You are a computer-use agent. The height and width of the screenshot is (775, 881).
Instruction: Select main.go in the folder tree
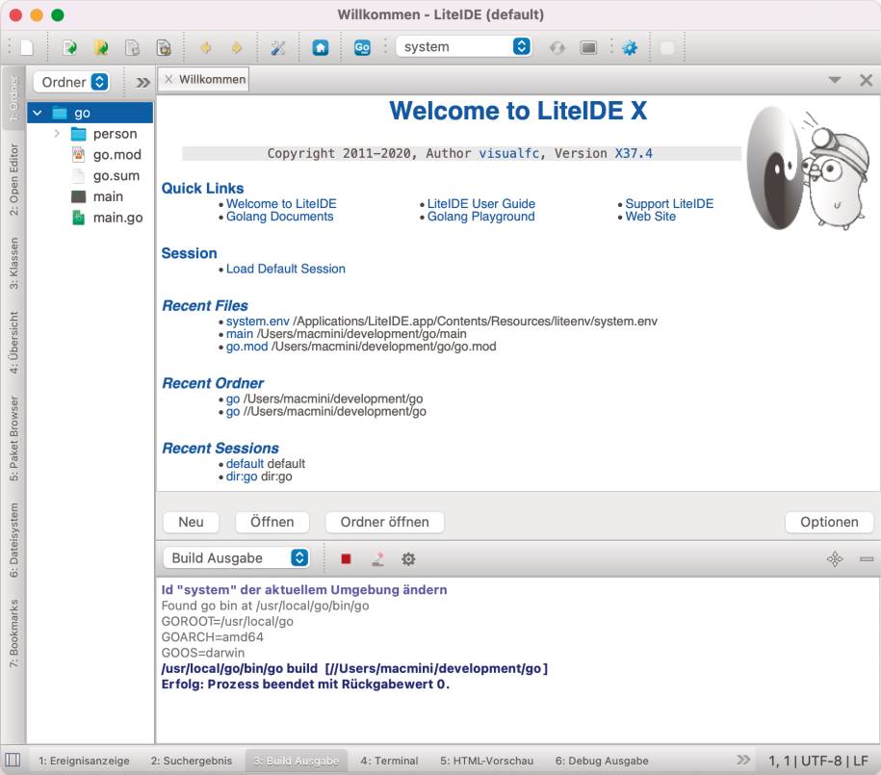click(x=117, y=218)
